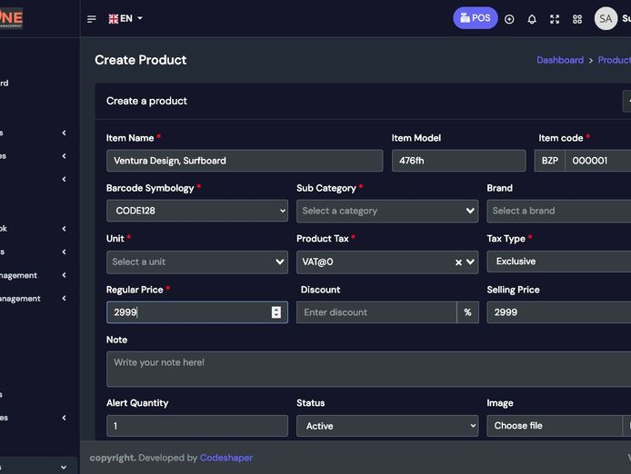The image size is (631, 474).
Task: Edit the Alert Quantity field
Action: pyautogui.click(x=197, y=426)
